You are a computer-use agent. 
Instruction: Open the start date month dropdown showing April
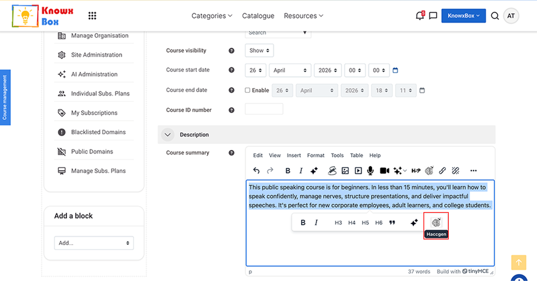290,70
